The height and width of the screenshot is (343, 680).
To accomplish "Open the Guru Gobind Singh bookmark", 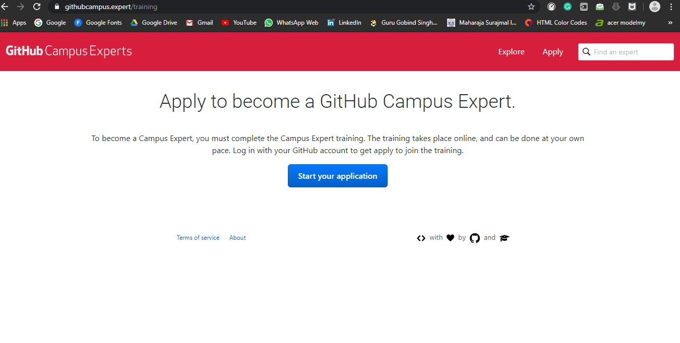I will (404, 23).
